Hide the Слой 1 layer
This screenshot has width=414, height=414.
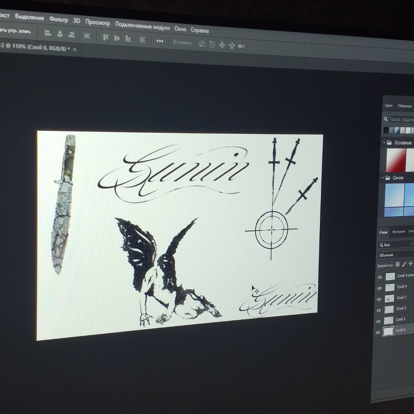click(379, 321)
